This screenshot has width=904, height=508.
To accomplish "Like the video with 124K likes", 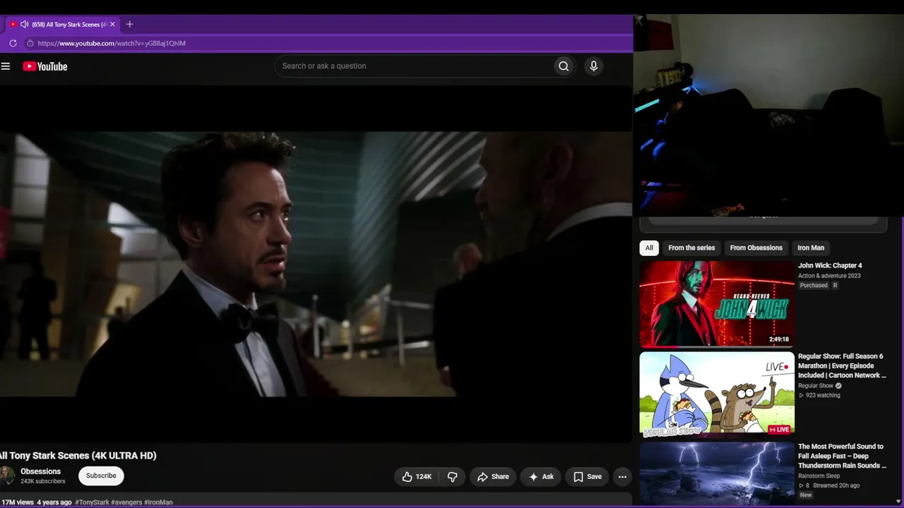I will point(416,477).
